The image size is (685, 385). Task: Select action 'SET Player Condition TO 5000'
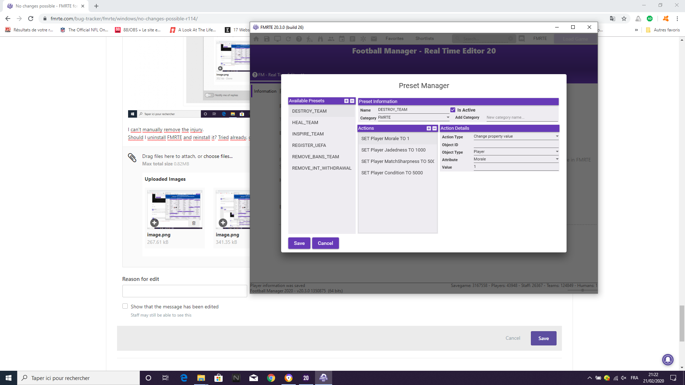397,173
